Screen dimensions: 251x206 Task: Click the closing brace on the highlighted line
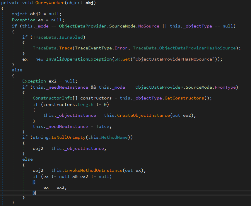(34, 193)
